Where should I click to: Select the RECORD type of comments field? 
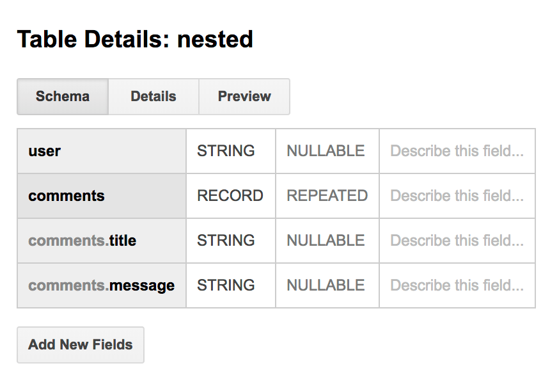click(230, 196)
